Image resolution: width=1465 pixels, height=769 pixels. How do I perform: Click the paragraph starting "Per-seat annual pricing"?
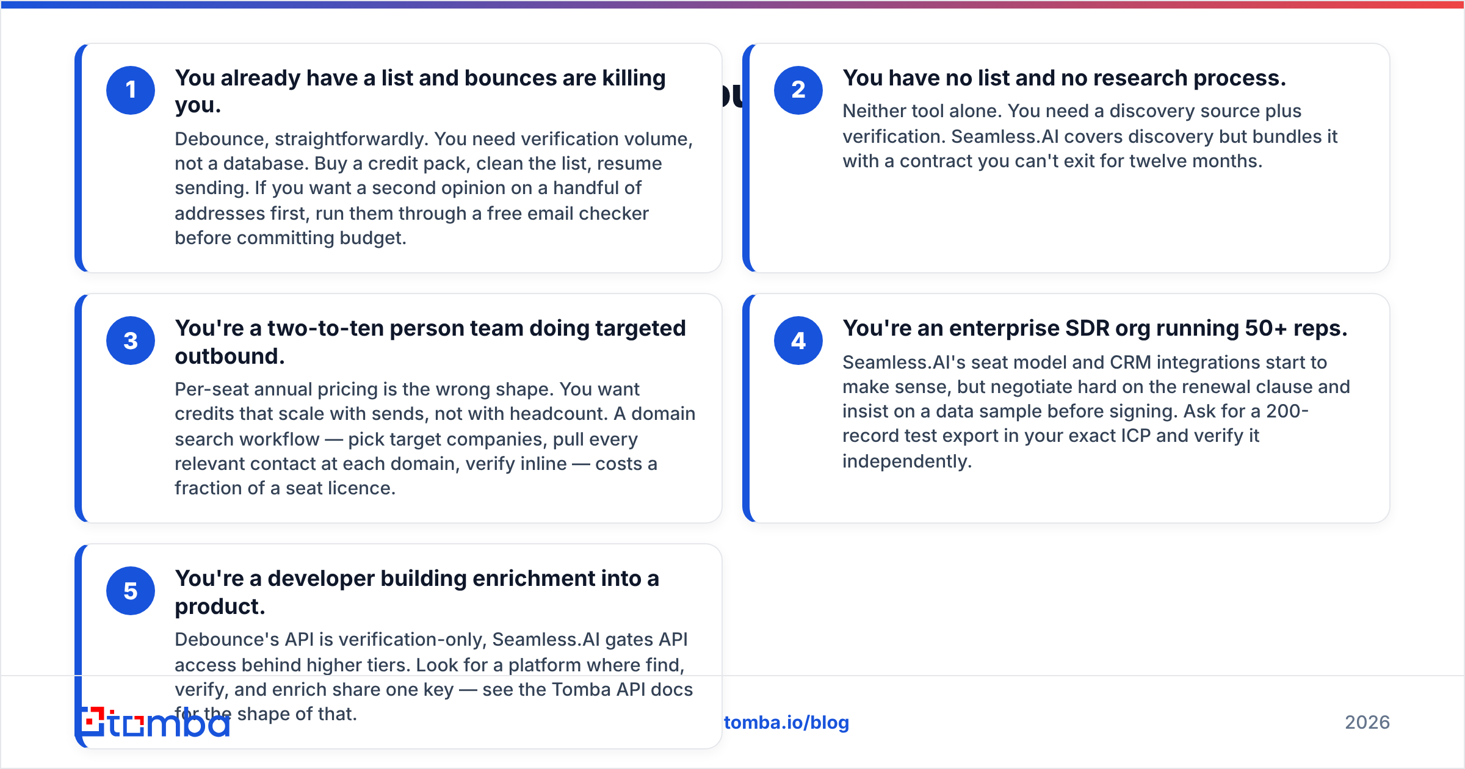[435, 439]
